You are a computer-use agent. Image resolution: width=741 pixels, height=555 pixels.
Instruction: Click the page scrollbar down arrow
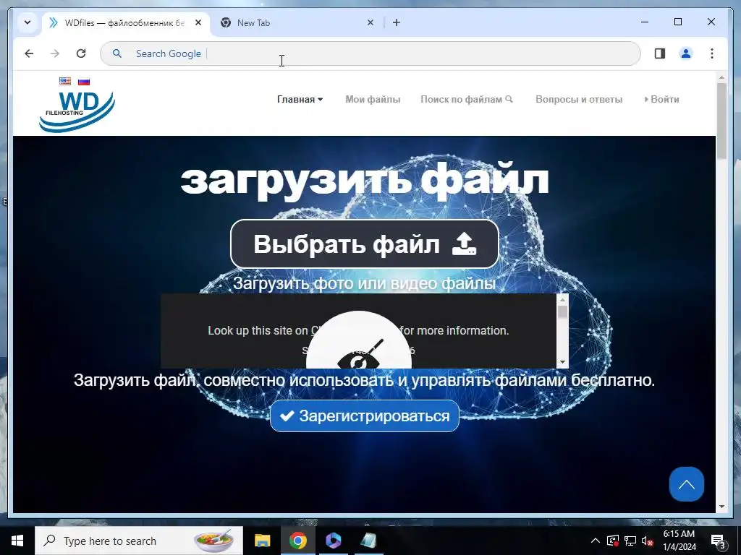(x=721, y=507)
